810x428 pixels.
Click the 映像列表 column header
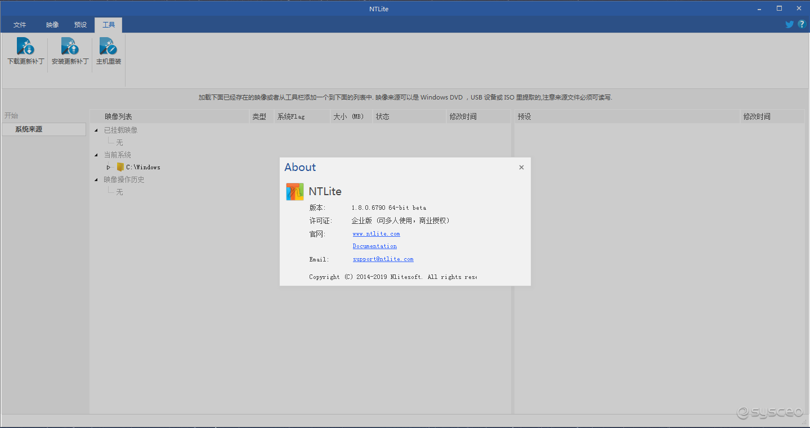(x=169, y=116)
